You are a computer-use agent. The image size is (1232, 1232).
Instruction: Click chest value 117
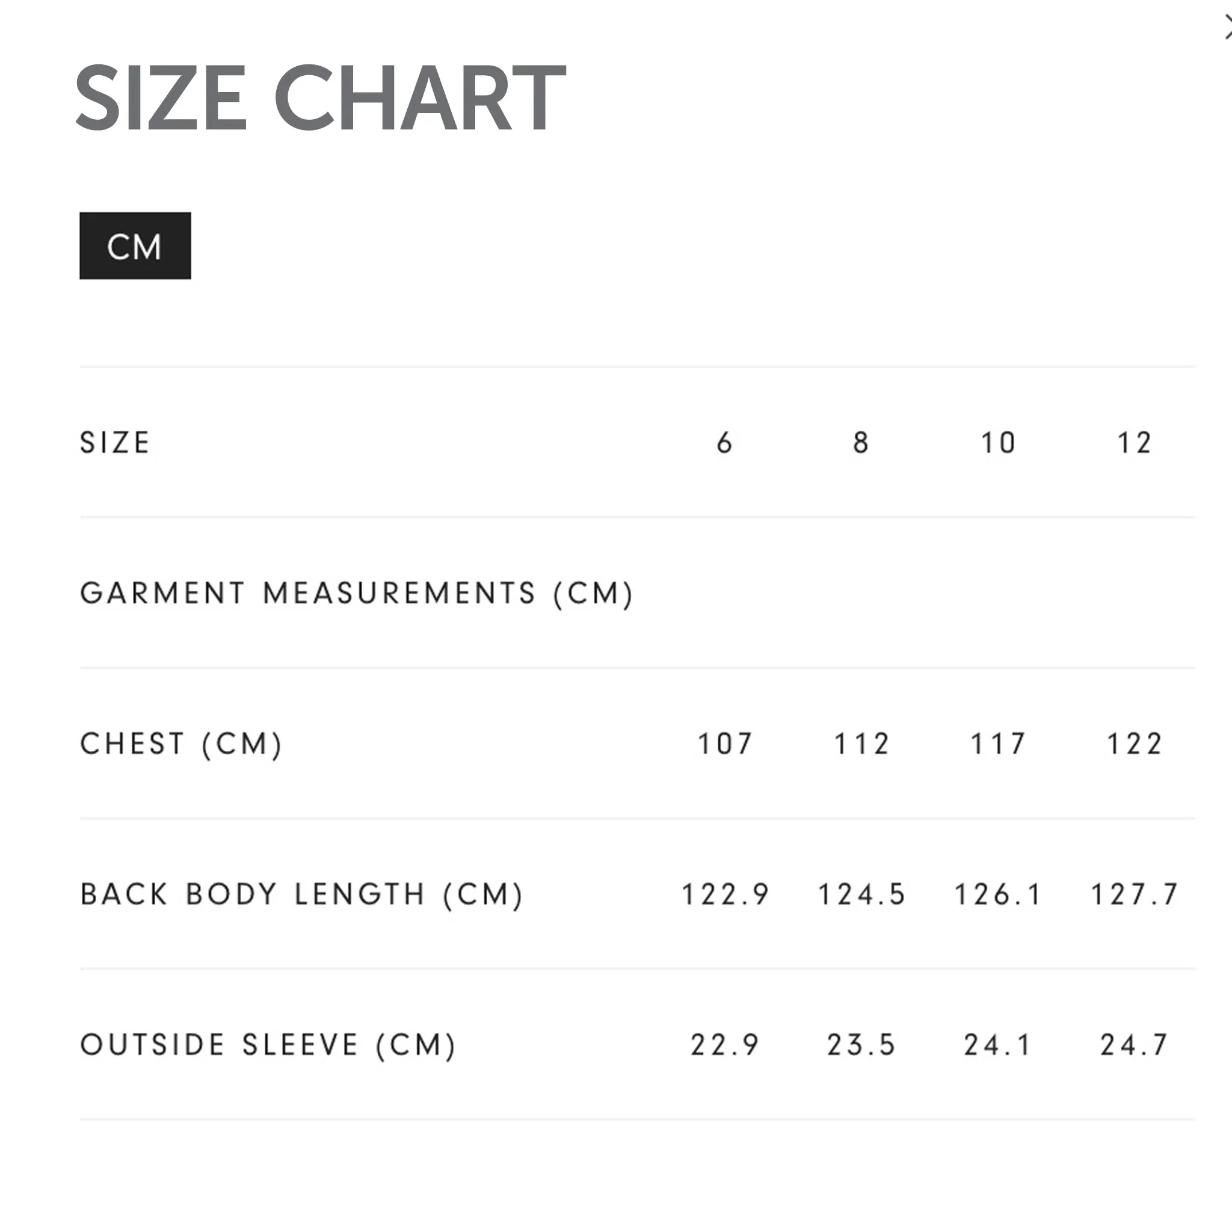[x=998, y=744]
